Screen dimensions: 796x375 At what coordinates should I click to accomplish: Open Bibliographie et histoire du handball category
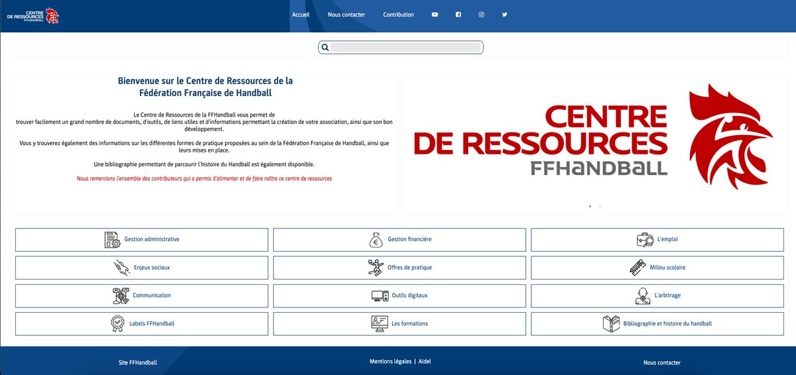tap(657, 323)
